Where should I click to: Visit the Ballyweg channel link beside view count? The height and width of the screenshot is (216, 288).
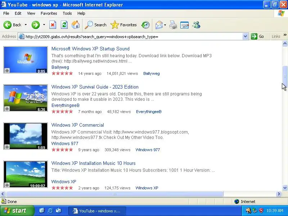point(152,73)
